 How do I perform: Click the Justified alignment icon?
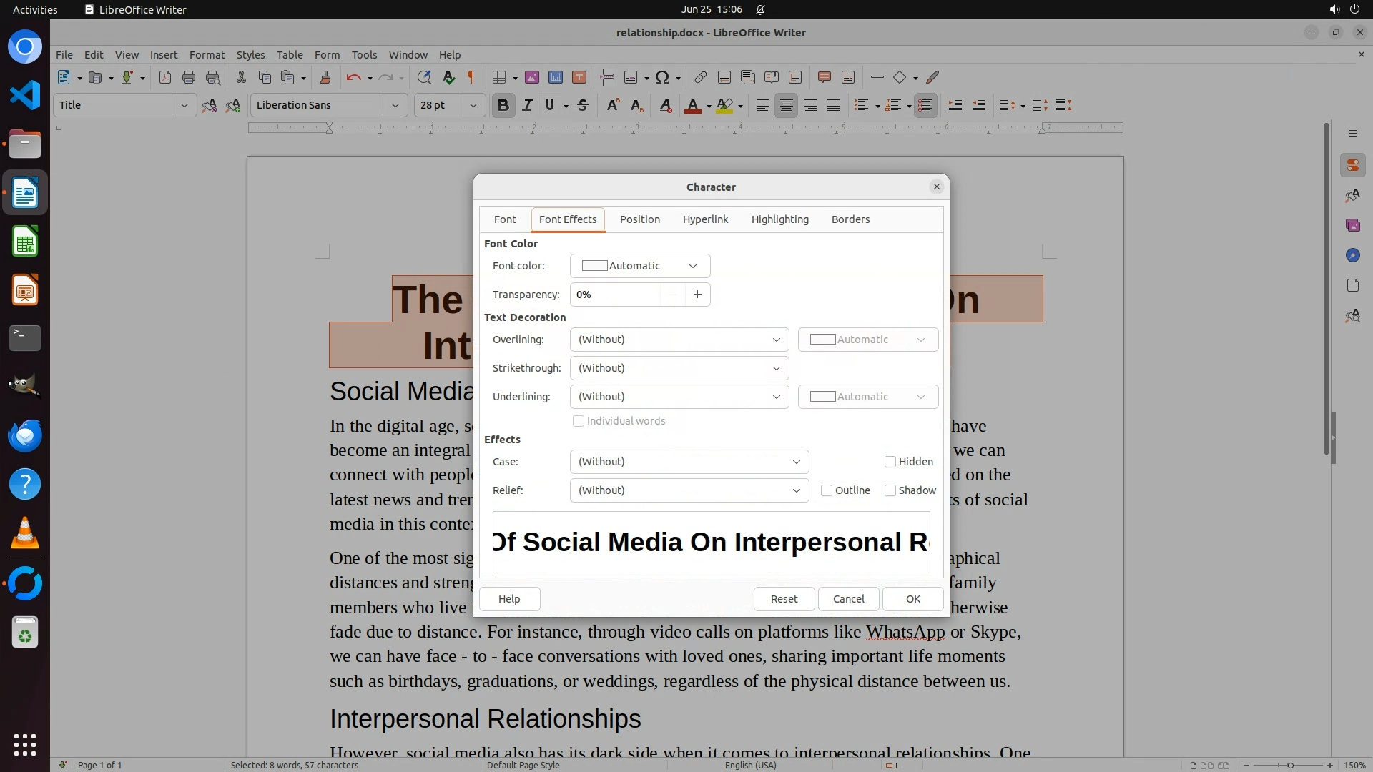click(834, 105)
